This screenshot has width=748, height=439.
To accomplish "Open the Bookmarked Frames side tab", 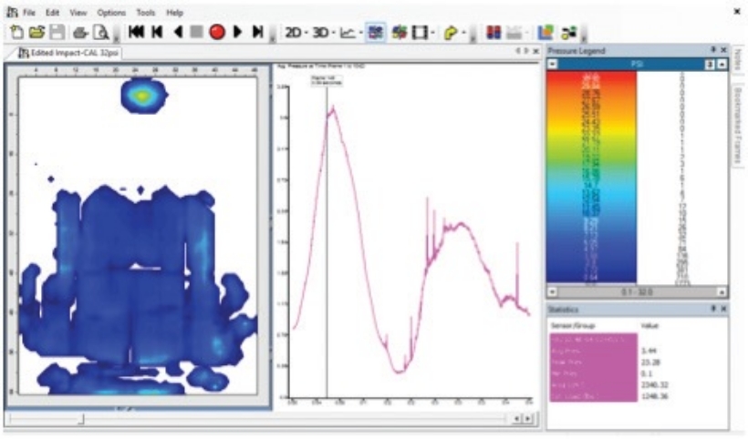I will pos(737,118).
